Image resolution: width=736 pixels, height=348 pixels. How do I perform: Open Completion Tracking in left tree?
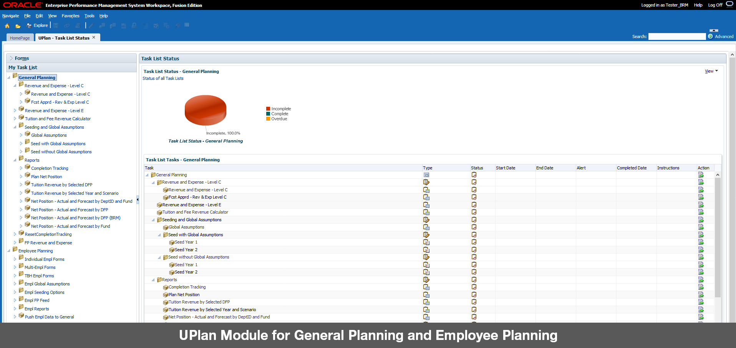tap(50, 168)
